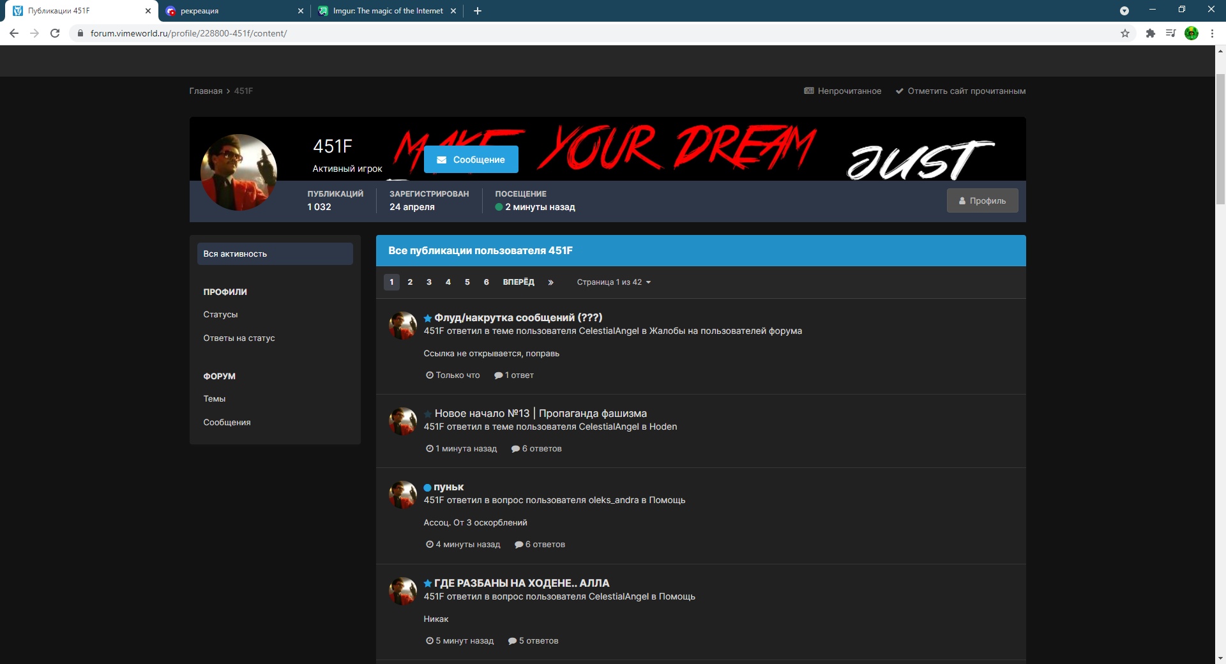This screenshot has width=1226, height=664.
Task: Go to page 3 of publications
Action: point(429,282)
